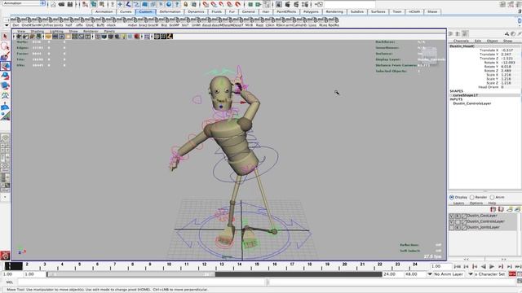Viewport: 522px width, 293px height.
Task: Select the Render radio button
Action: (472, 197)
